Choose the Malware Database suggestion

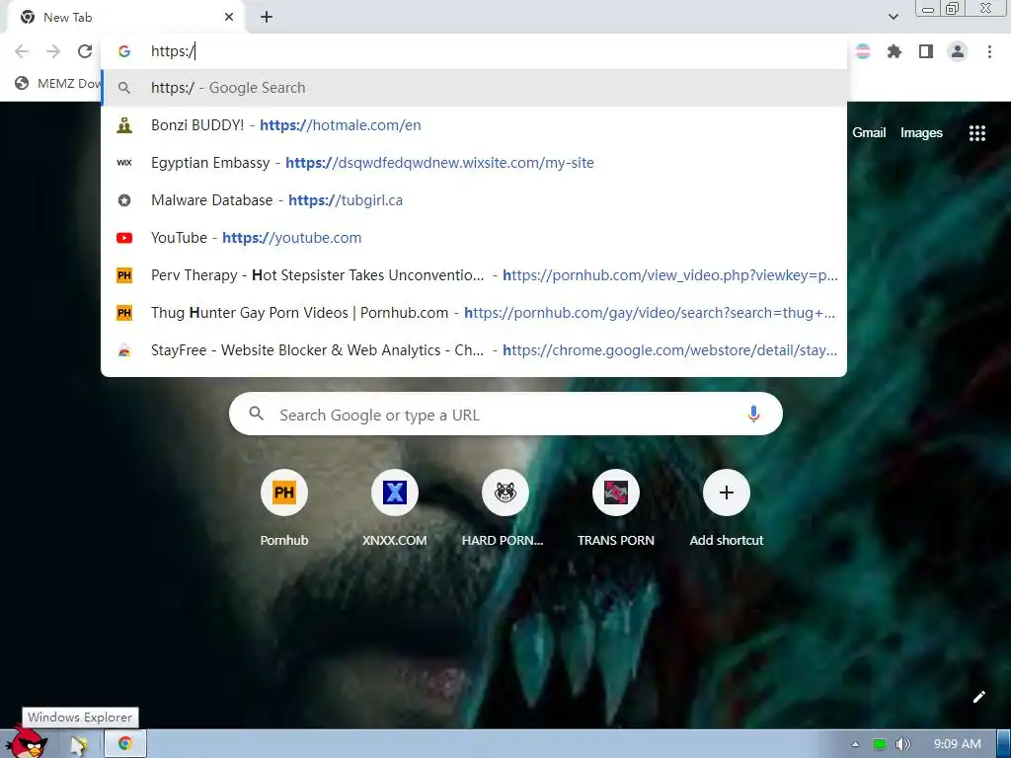(474, 199)
